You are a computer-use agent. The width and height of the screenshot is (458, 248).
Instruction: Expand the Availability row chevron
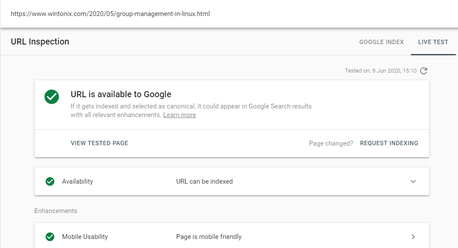coord(413,181)
